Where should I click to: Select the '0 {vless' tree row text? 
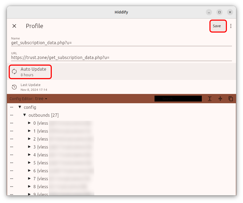tap(41, 123)
